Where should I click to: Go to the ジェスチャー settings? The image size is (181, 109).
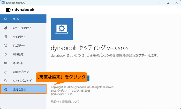(23, 46)
